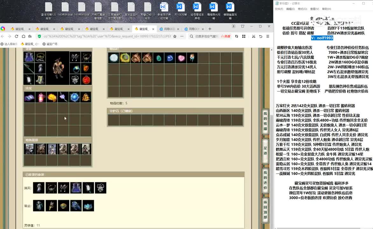Click Notepad line starting 一战倾城
Image resolution: width=373 pixels, height=229 pixels.
click(315, 174)
